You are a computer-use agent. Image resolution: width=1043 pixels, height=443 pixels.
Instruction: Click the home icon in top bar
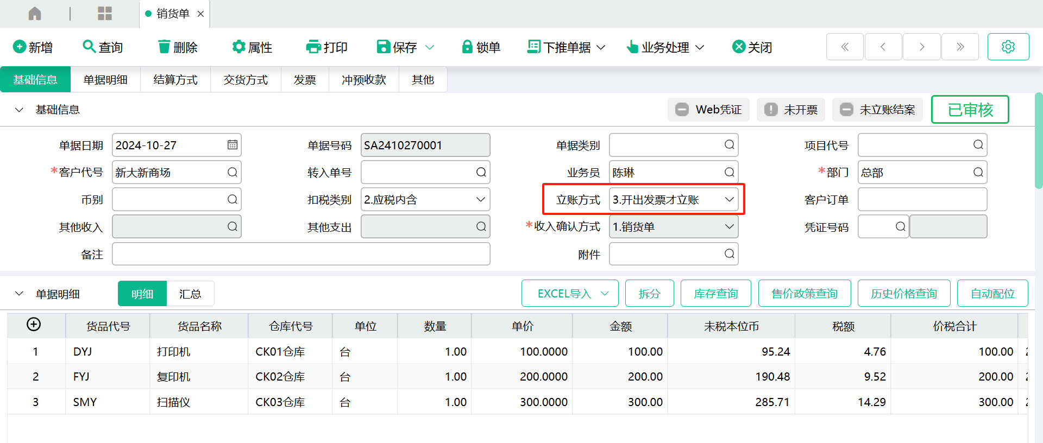(x=35, y=14)
